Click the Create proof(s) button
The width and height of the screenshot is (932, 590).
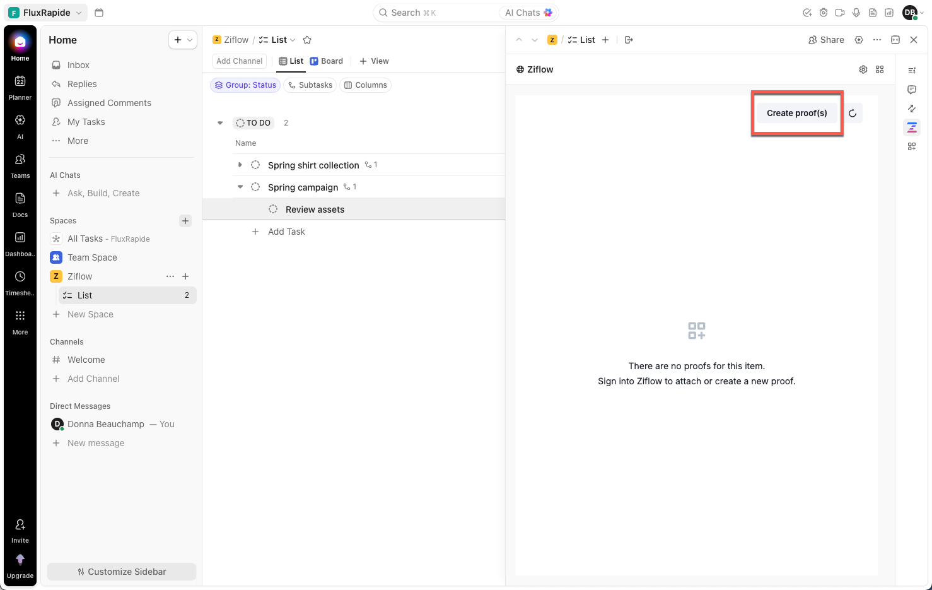(x=797, y=113)
